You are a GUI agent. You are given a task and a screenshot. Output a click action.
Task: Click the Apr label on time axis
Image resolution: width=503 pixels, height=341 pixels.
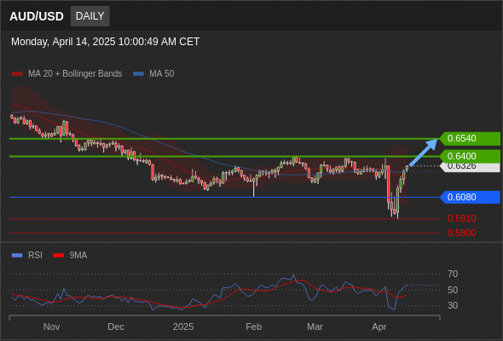coord(379,327)
